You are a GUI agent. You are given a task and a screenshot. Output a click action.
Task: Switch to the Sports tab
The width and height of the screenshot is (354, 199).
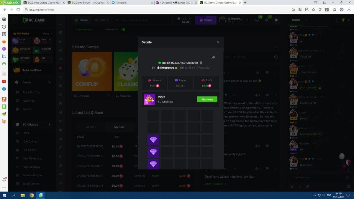coord(101,20)
